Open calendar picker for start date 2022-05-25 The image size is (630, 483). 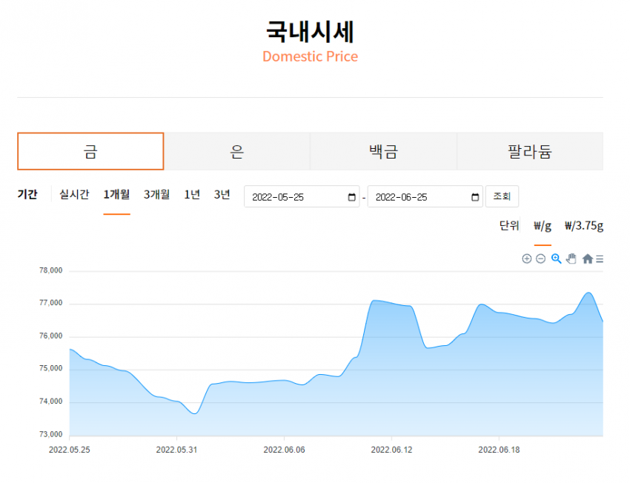(x=351, y=197)
